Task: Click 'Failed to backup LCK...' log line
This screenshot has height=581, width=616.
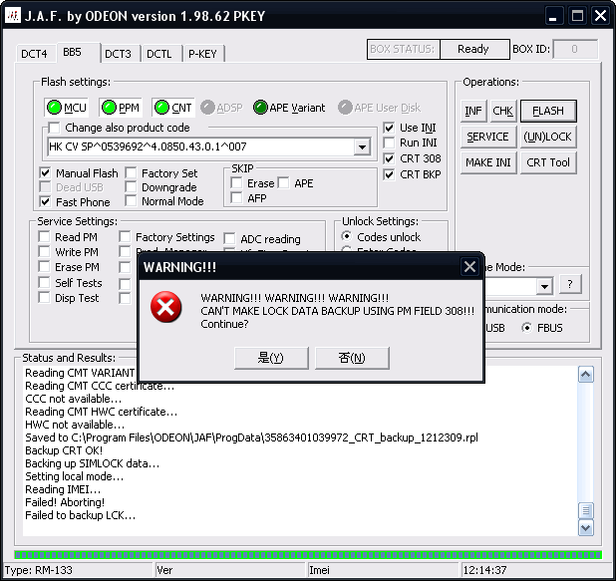Action: click(x=80, y=515)
